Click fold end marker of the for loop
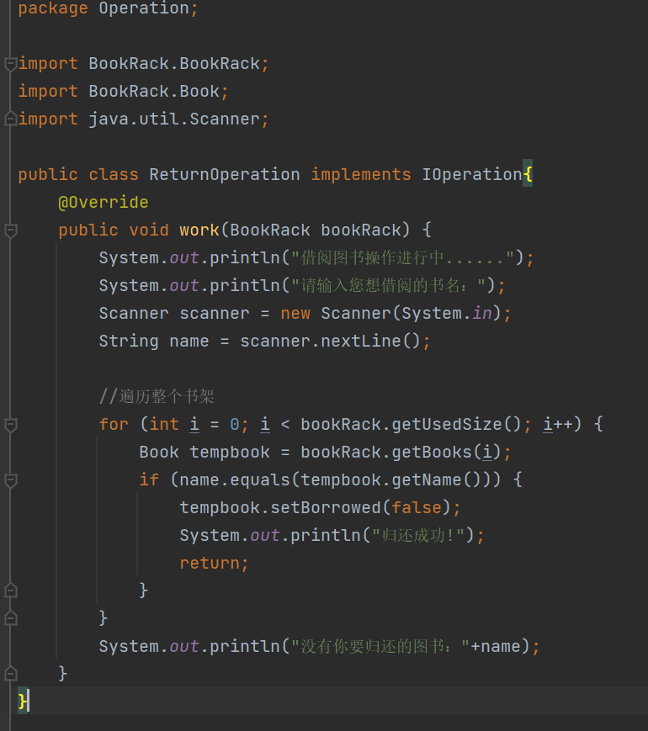 [x=10, y=618]
